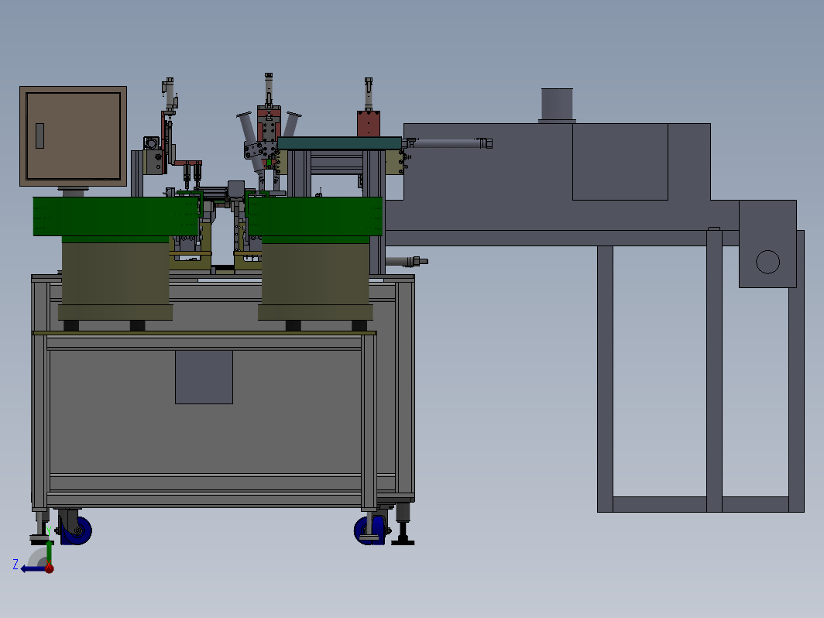This screenshot has width=824, height=618.
Task: Select the raised rectangular hood on tunnel
Action: tap(620, 162)
